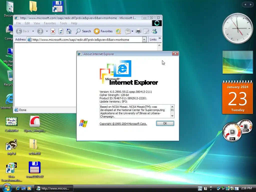Image resolution: width=256 pixels, height=192 pixels.
Task: Select the Recycle Bin desktop icon
Action: pyautogui.click(x=8, y=78)
